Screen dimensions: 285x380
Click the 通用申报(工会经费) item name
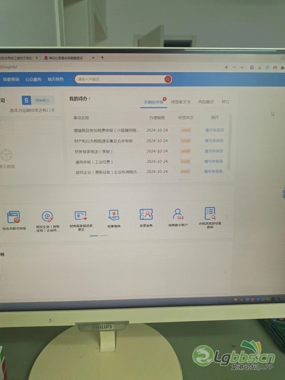click(94, 162)
